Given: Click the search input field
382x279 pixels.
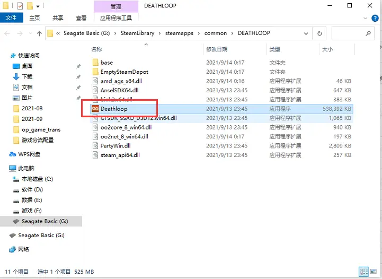Looking at the screenshot, I should (x=348, y=33).
